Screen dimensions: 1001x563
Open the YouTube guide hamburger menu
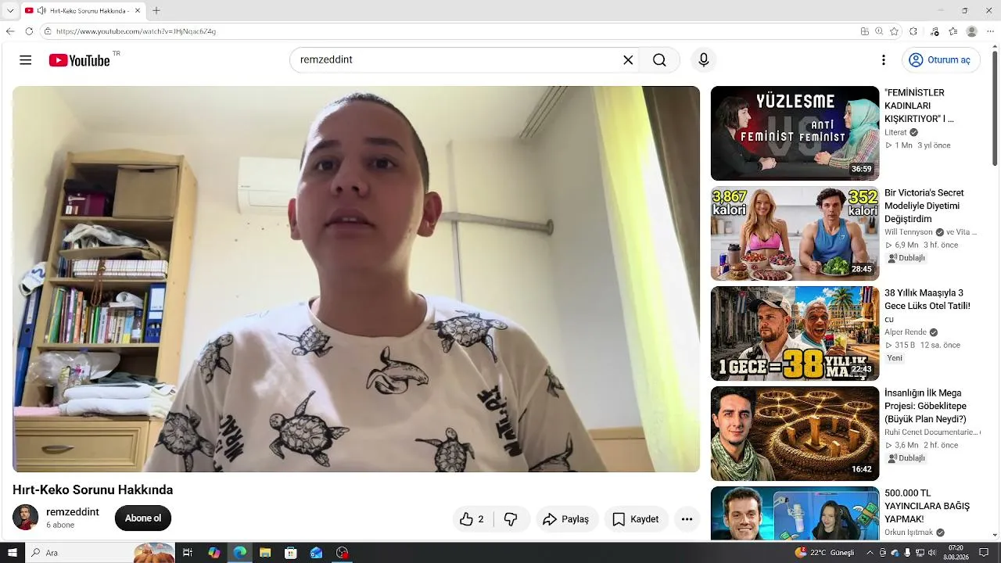point(26,60)
